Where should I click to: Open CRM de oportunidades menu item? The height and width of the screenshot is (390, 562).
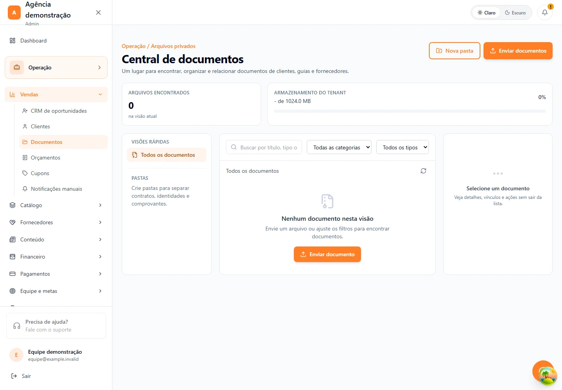(x=63, y=111)
